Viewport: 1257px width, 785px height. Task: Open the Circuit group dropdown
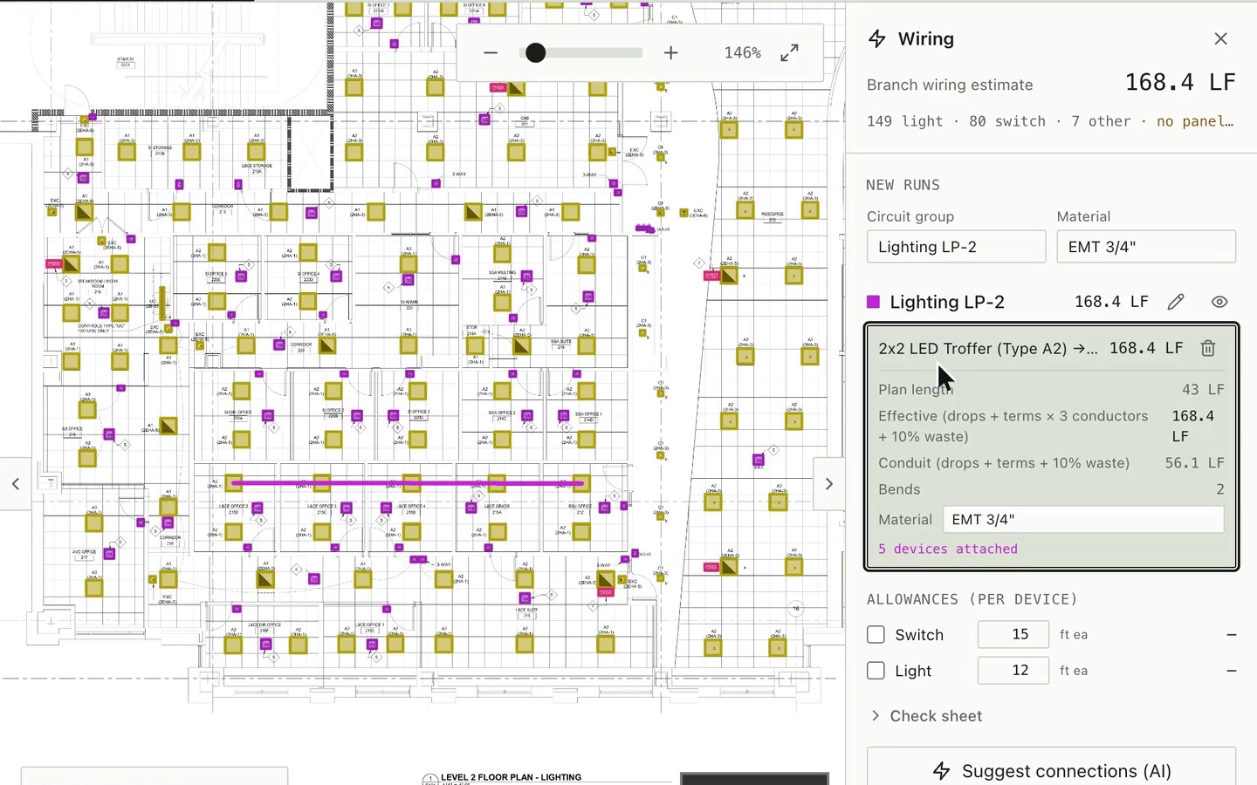click(956, 247)
